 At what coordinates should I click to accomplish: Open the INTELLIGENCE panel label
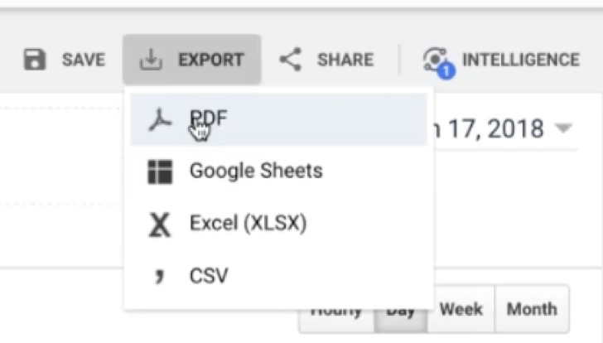[x=520, y=60]
